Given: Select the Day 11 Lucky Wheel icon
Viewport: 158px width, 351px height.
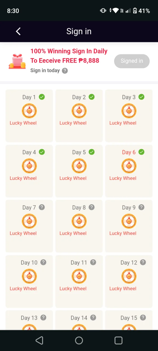Looking at the screenshot, I should coord(79,276).
